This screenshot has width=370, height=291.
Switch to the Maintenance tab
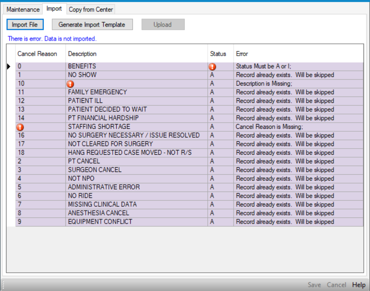pos(23,9)
